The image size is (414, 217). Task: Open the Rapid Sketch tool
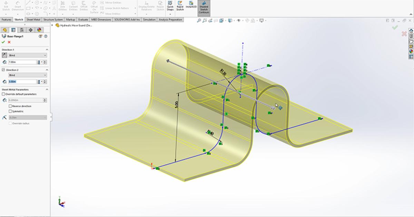(180, 6)
